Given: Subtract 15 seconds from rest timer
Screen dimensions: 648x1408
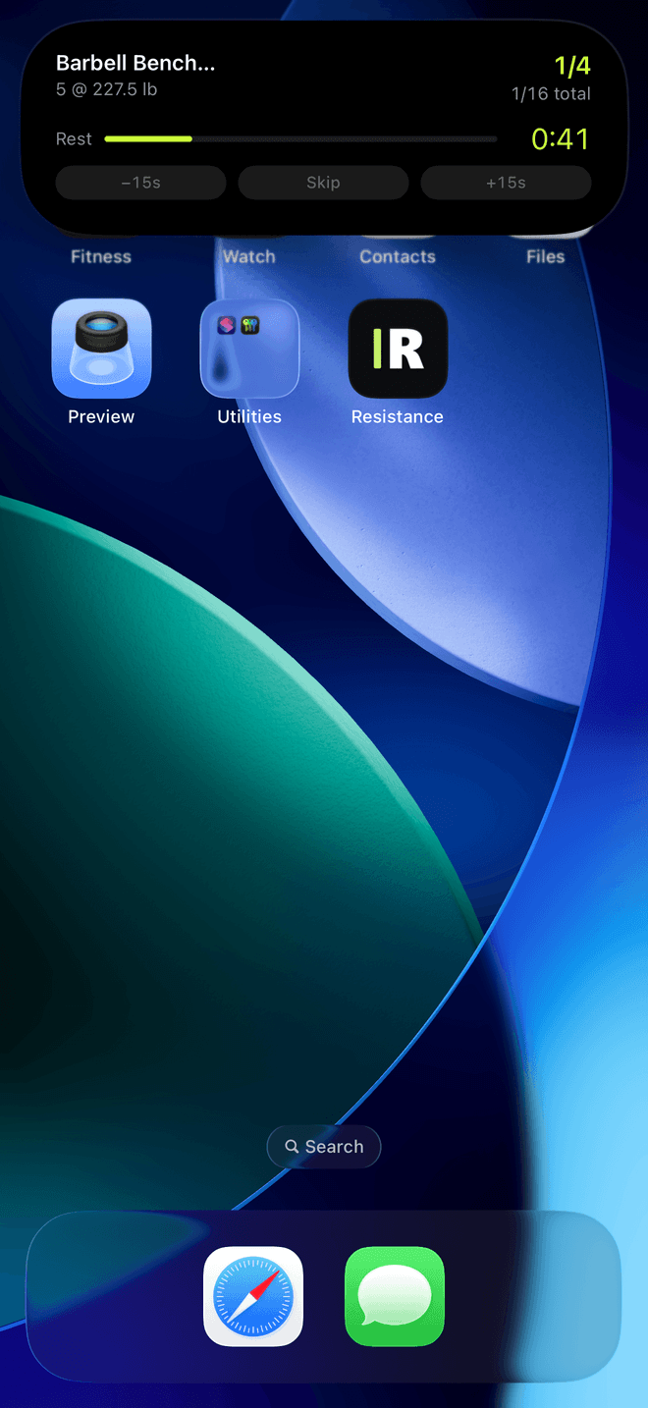Looking at the screenshot, I should pos(140,183).
